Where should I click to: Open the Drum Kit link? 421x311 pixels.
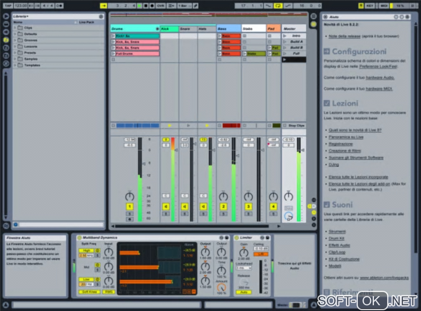(x=336, y=238)
